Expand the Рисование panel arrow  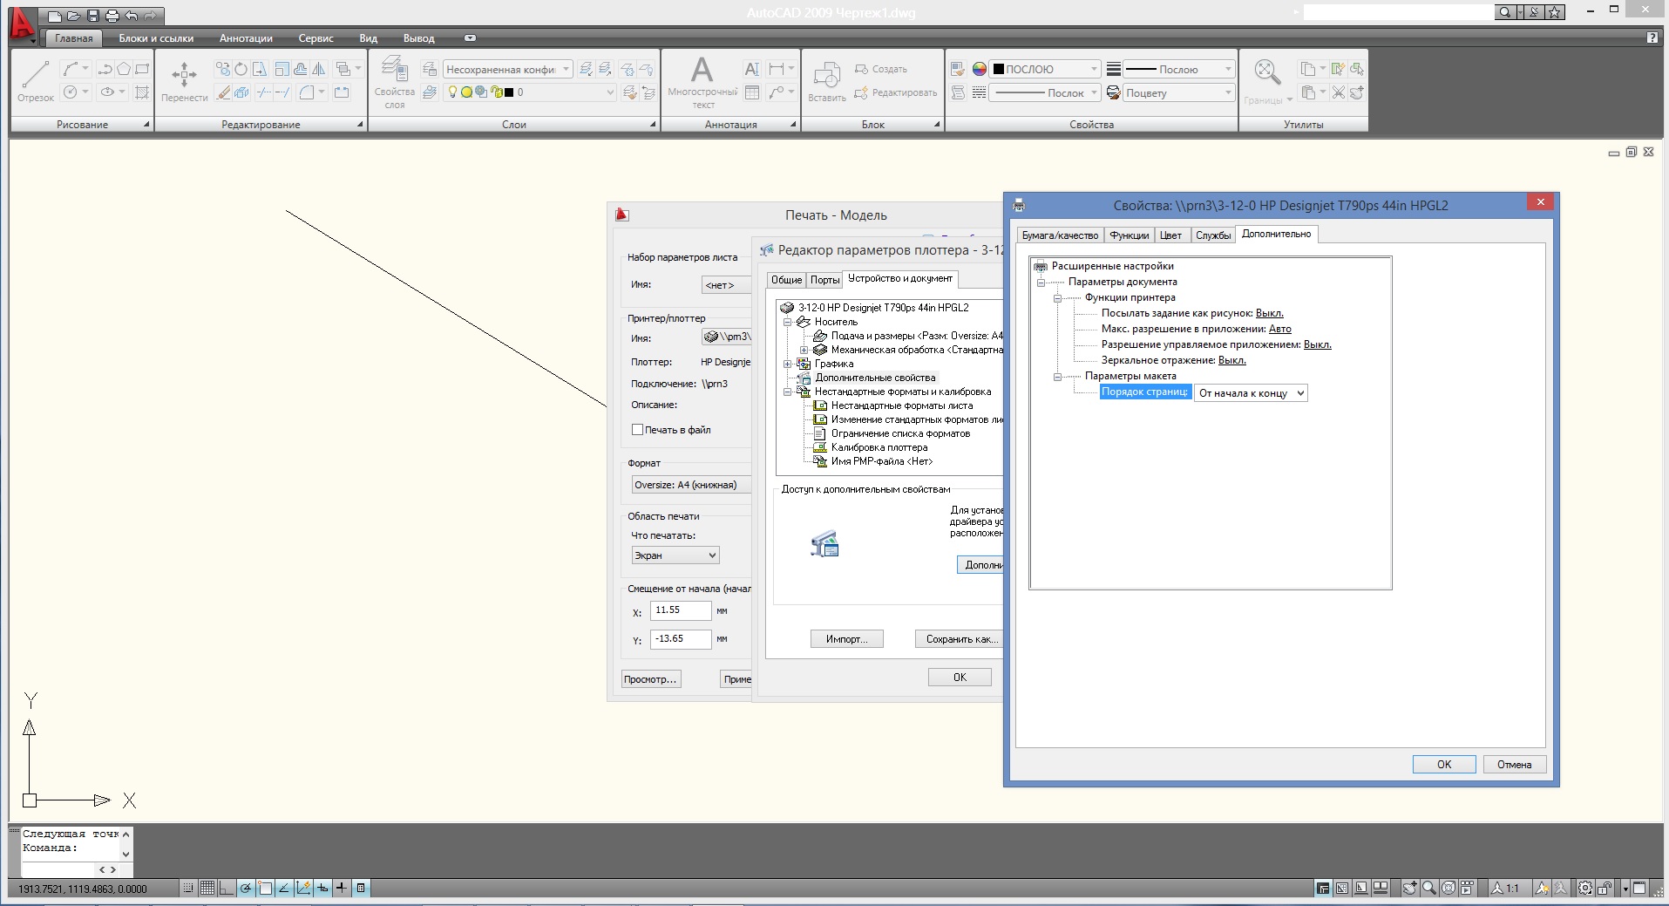(x=146, y=125)
